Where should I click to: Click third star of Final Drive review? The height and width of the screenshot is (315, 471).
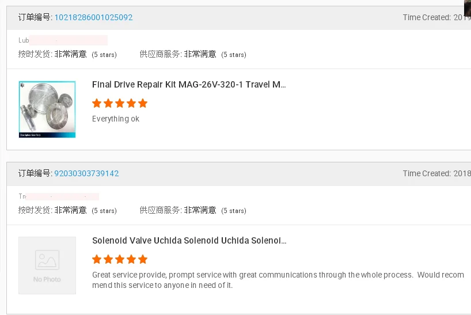pyautogui.click(x=120, y=104)
